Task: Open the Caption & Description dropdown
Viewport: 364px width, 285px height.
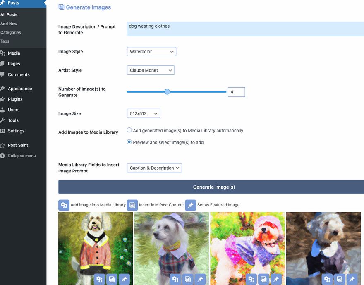Action: click(154, 168)
